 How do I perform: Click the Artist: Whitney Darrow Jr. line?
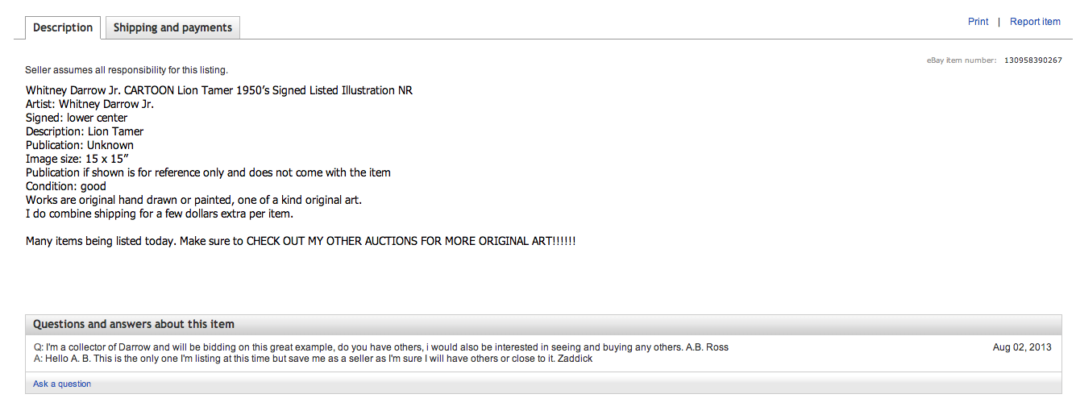coord(89,104)
